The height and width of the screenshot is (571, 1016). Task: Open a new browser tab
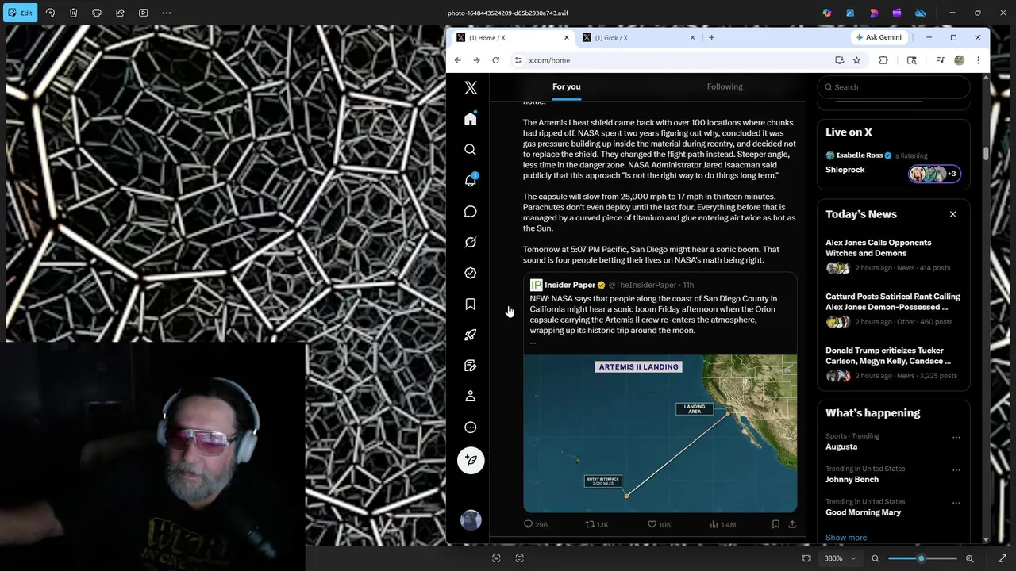point(711,37)
